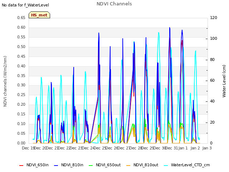The width and height of the screenshot is (229, 172).
Task: Click the 'NDVI channels (W/m2/nm)' axis title
Action: coord(5,81)
